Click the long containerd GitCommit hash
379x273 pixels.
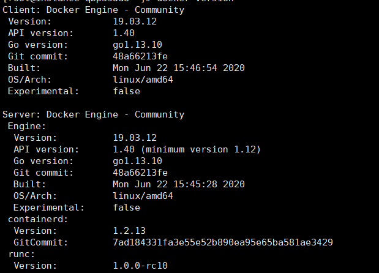(x=223, y=242)
